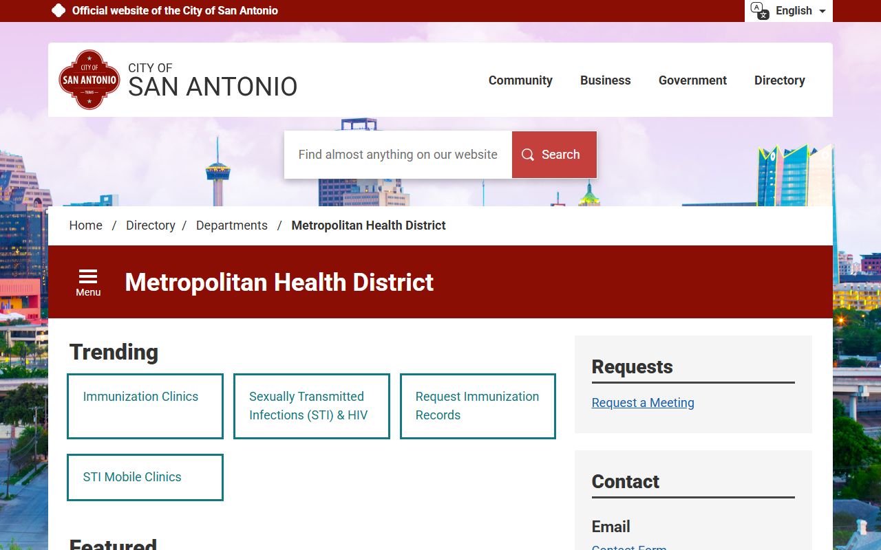The height and width of the screenshot is (550, 881).
Task: Open Request Immunization Records card
Action: pyautogui.click(x=478, y=406)
